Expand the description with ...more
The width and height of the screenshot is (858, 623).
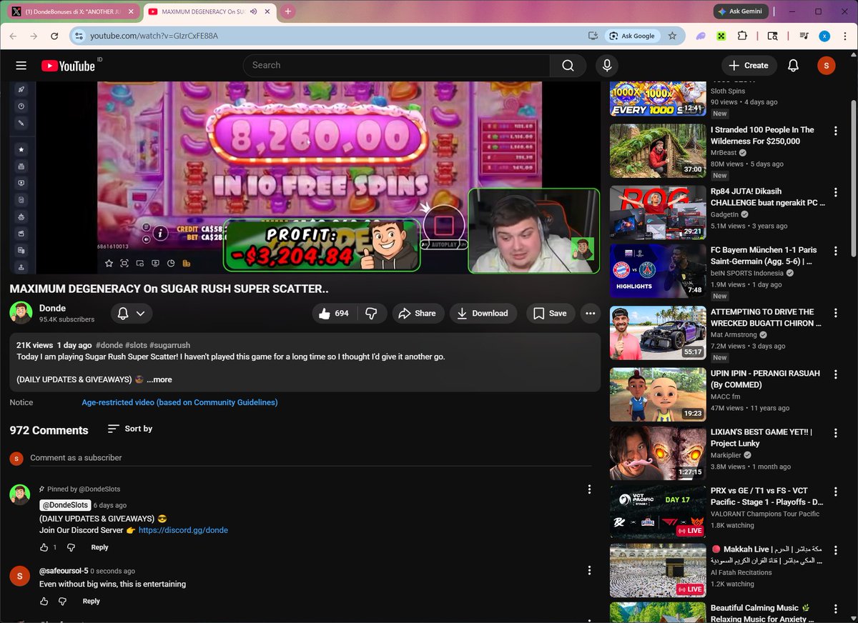pyautogui.click(x=159, y=379)
